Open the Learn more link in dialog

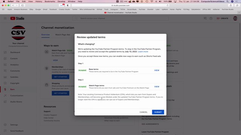click(x=143, y=52)
